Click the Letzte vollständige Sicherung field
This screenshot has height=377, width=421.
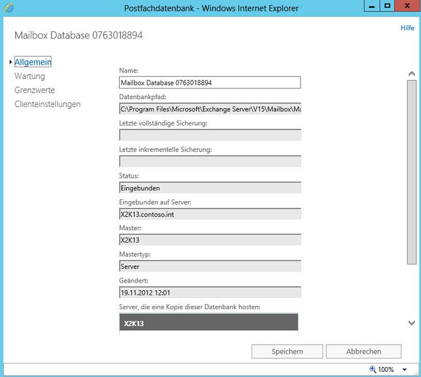pyautogui.click(x=210, y=135)
